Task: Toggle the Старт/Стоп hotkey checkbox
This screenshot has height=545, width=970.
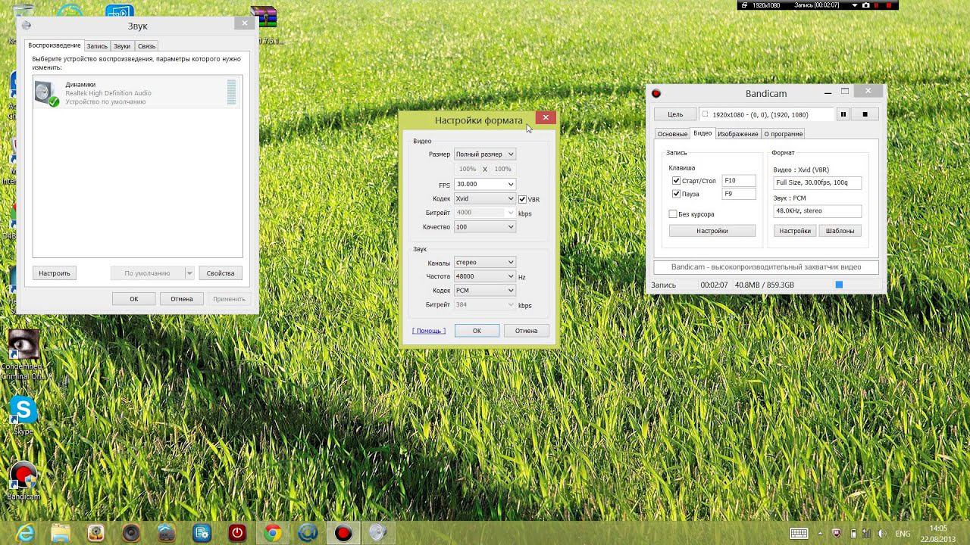Action: (x=676, y=181)
